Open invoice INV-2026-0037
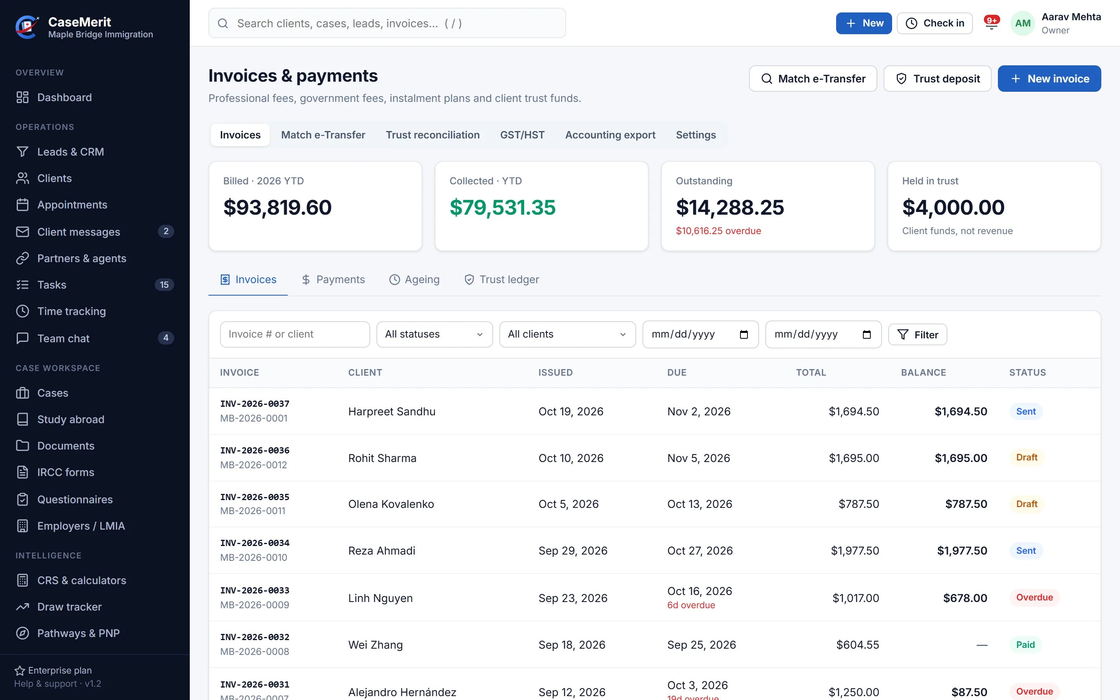 pyautogui.click(x=255, y=404)
